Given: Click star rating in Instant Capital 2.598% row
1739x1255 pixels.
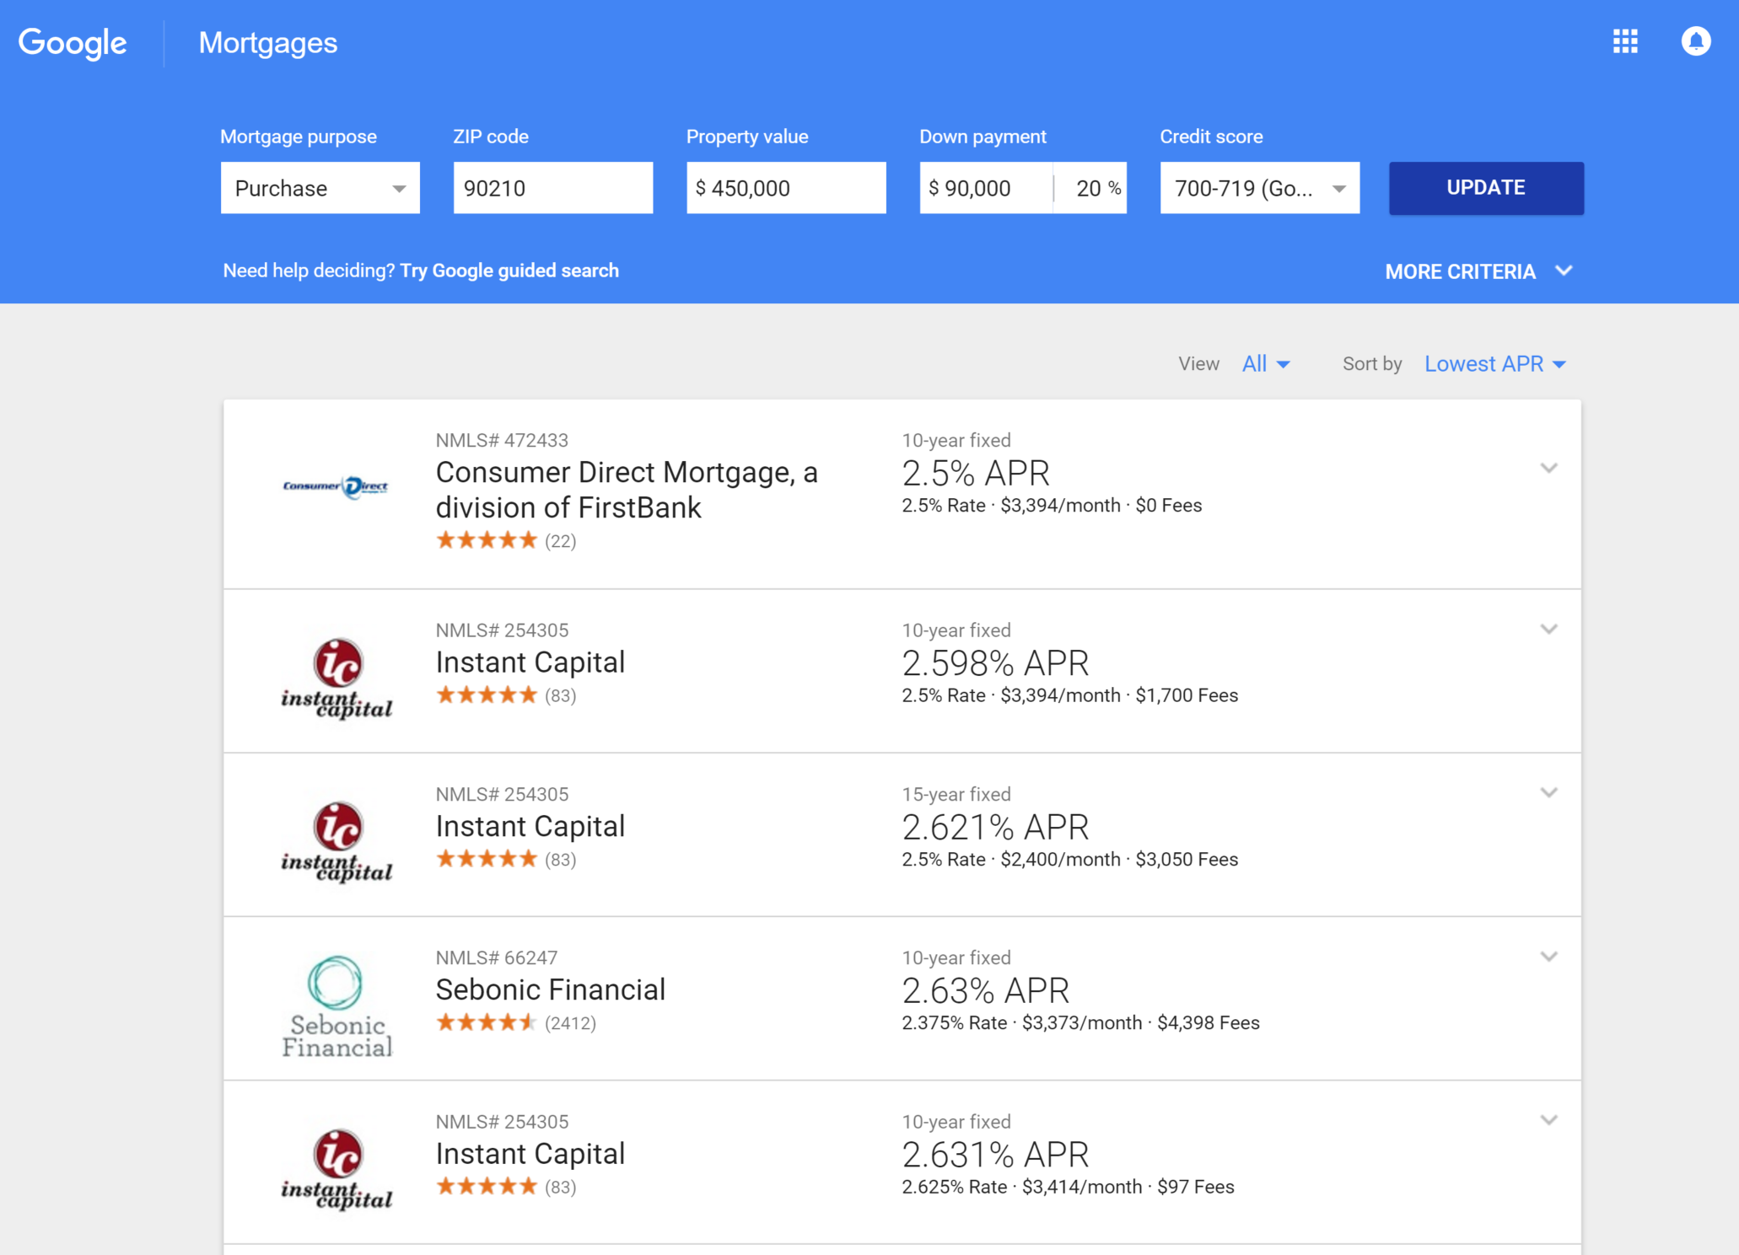Looking at the screenshot, I should click(x=487, y=695).
